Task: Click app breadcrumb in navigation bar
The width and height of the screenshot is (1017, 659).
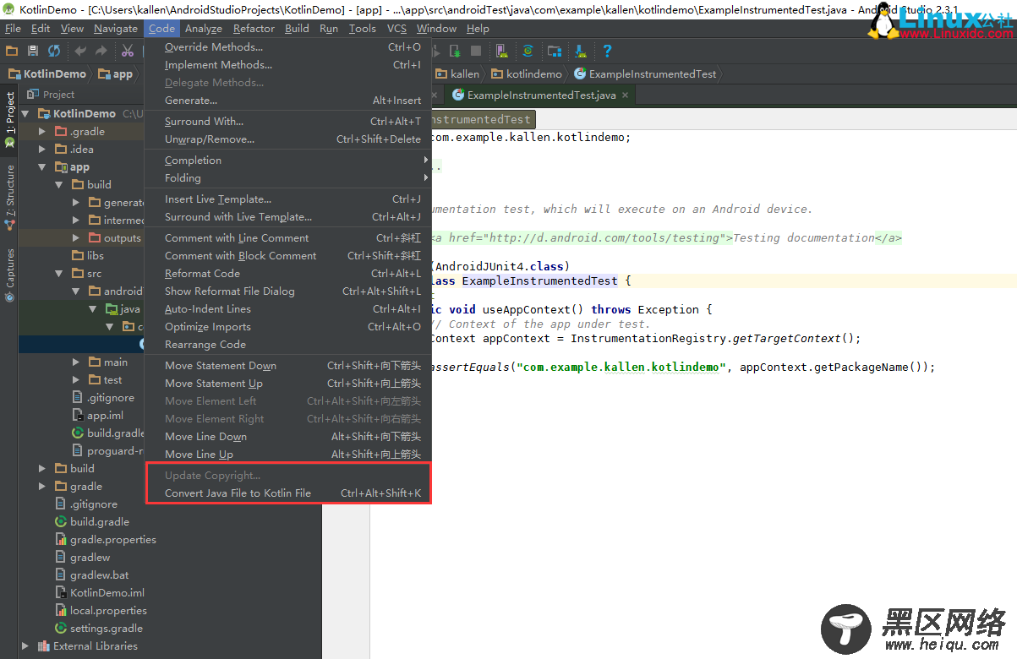Action: [x=117, y=74]
